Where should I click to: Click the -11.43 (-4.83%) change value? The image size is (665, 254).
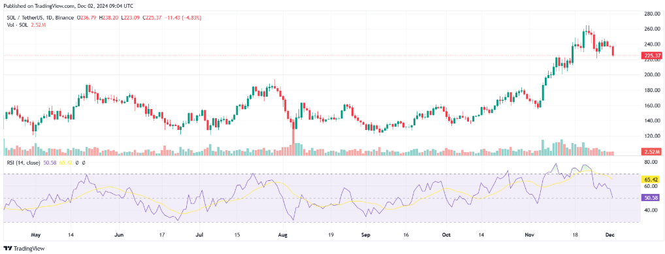184,18
